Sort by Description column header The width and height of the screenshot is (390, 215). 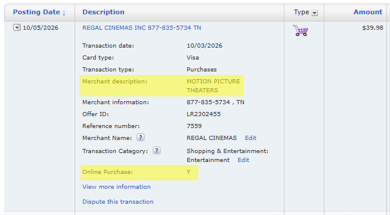tap(103, 12)
